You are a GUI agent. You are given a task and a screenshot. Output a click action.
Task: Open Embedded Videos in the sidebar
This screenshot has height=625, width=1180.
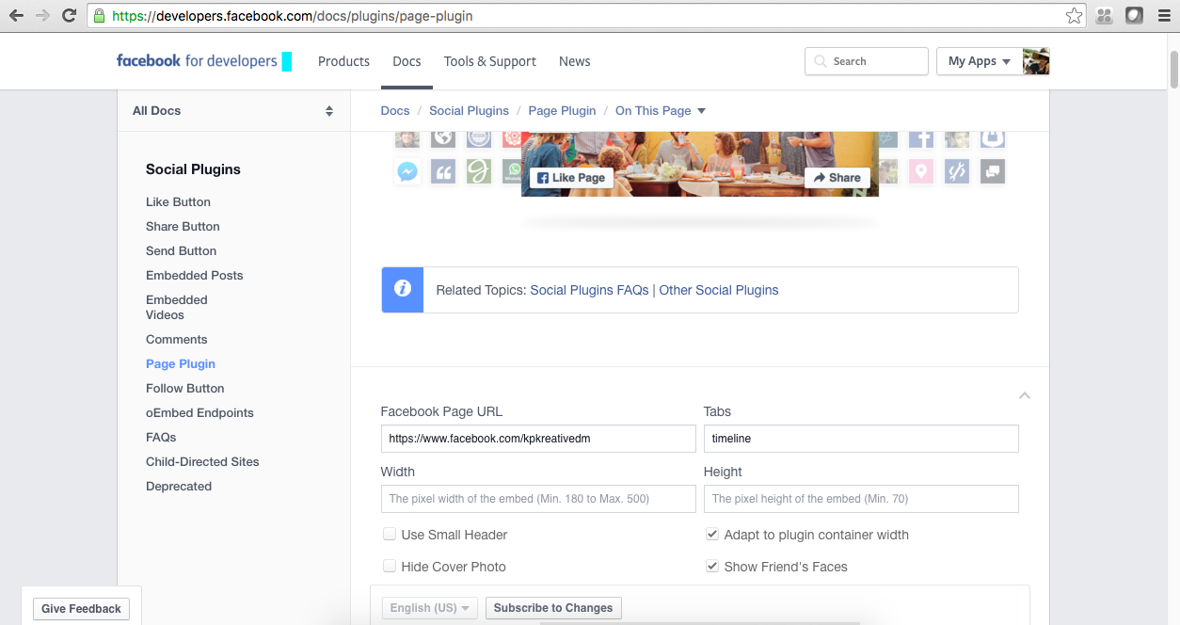(177, 307)
